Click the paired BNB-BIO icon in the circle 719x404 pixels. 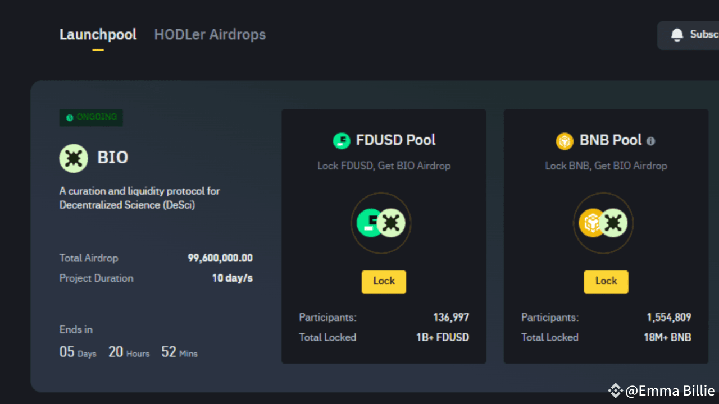[603, 223]
